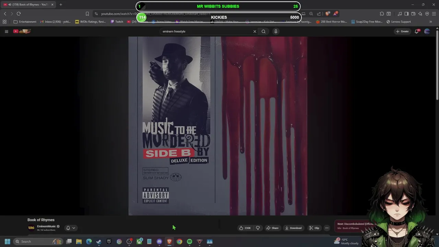Open Microsoft Edge from the taskbar
Image resolution: width=439 pixels, height=247 pixels.
tap(89, 242)
